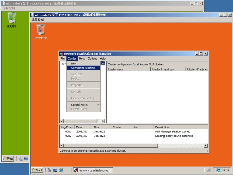
Task: Open the Host menu
Action: [x=82, y=59]
